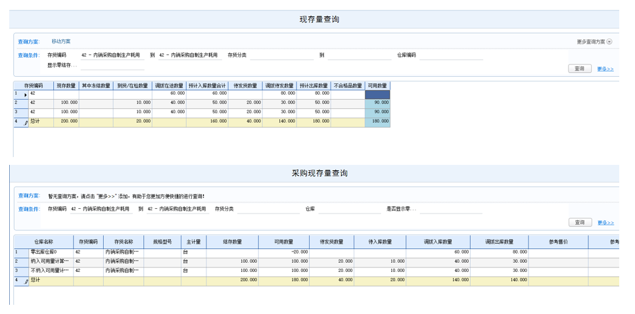Click 180.000 可用数量 total in 现存量查询
The image size is (635, 314).
(377, 122)
